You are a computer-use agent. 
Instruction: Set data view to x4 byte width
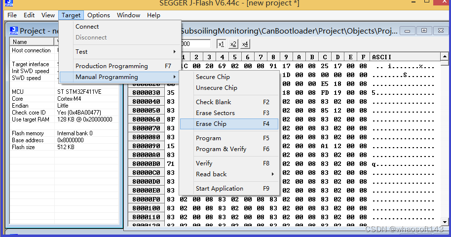[x=245, y=44]
